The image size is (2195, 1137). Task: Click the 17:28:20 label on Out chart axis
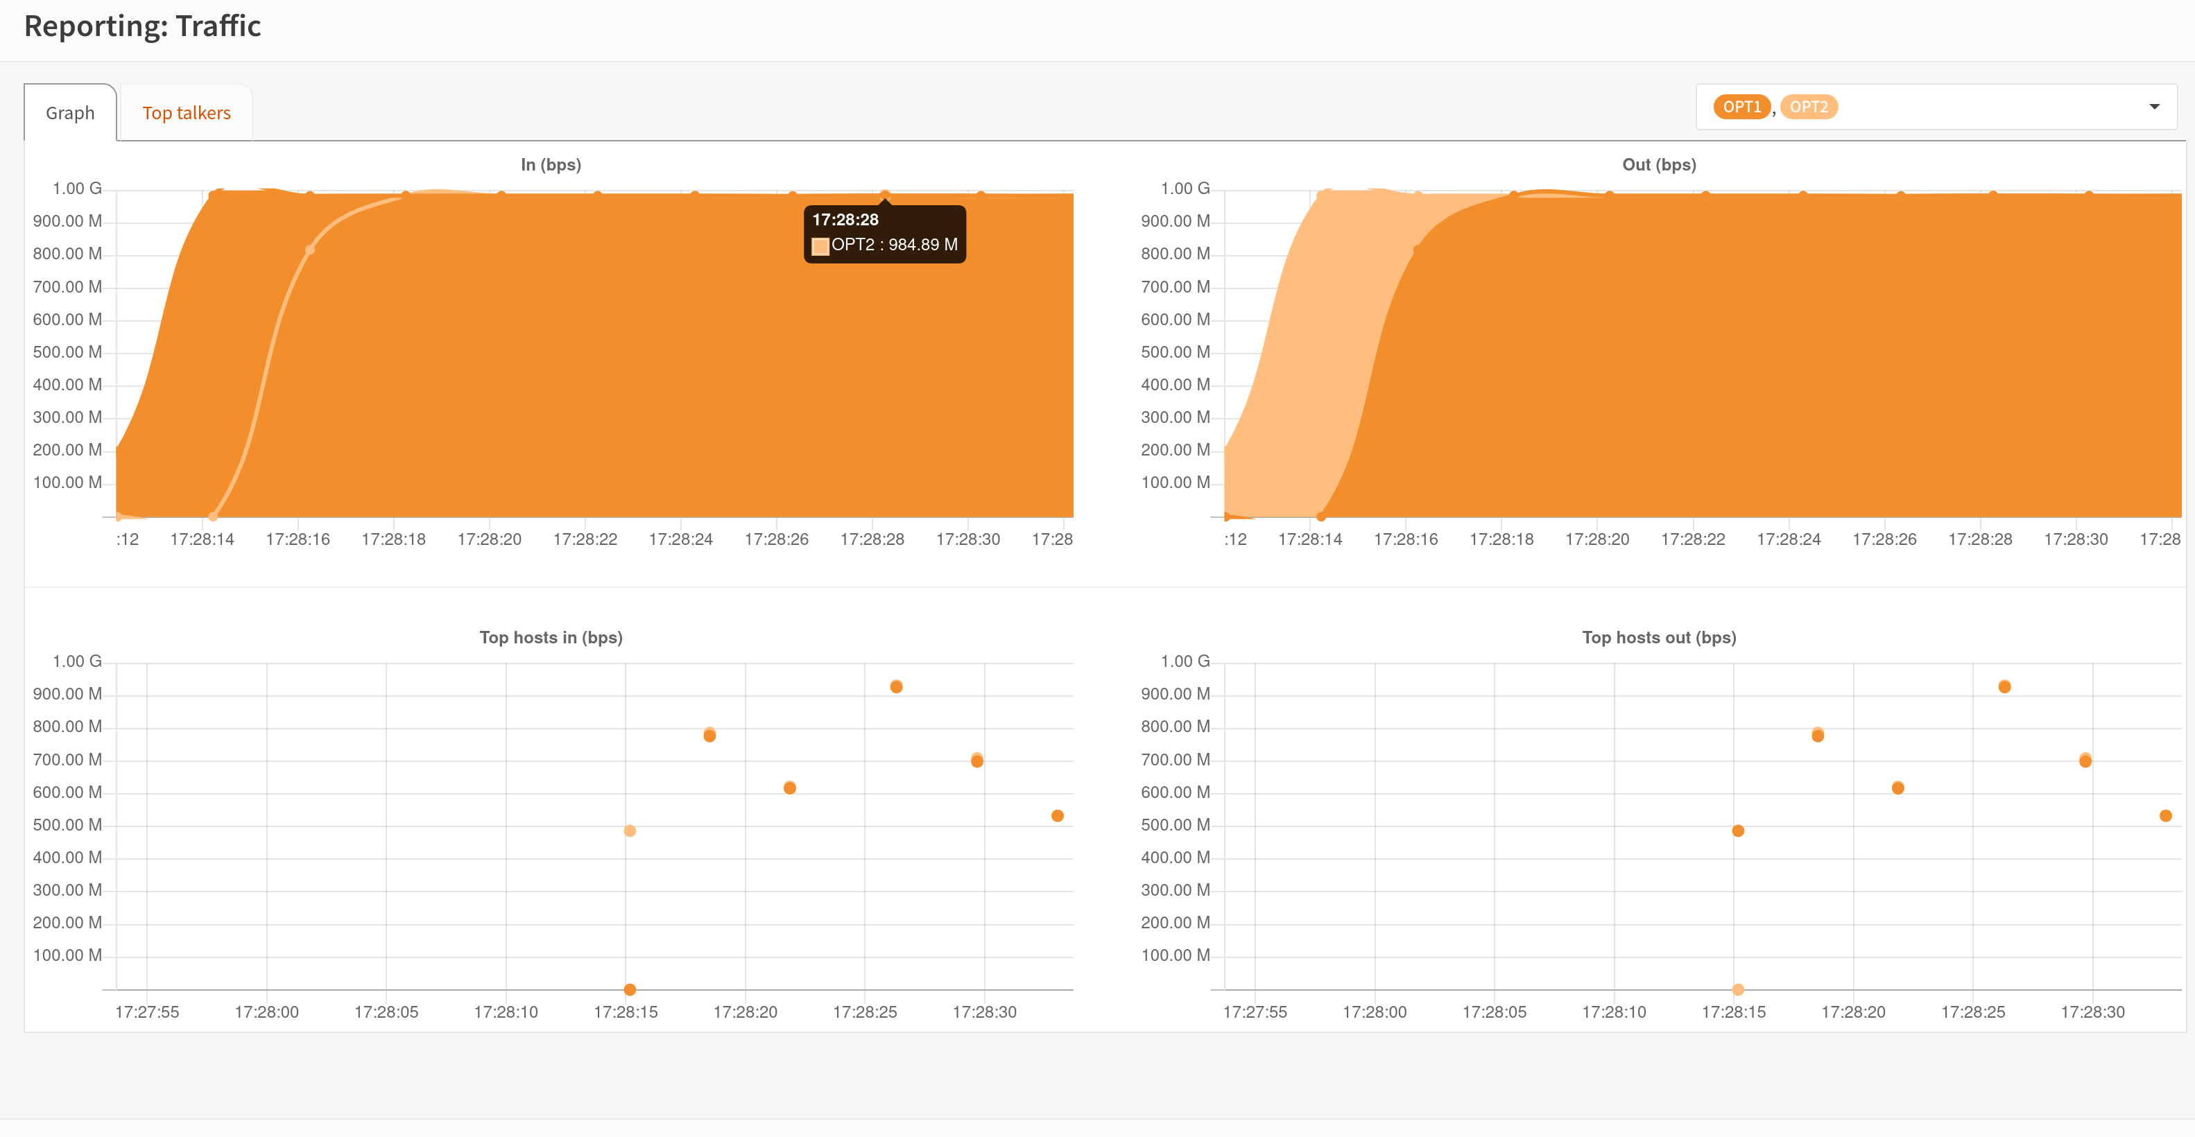[x=1596, y=539]
